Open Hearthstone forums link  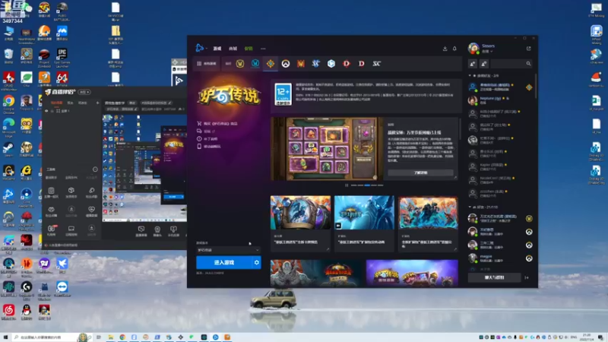[206, 131]
